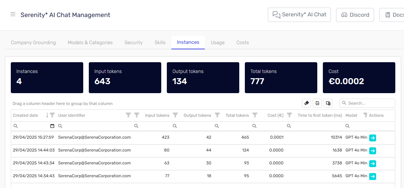This screenshot has width=404, height=188.
Task: Click the Docs button
Action: click(x=391, y=15)
